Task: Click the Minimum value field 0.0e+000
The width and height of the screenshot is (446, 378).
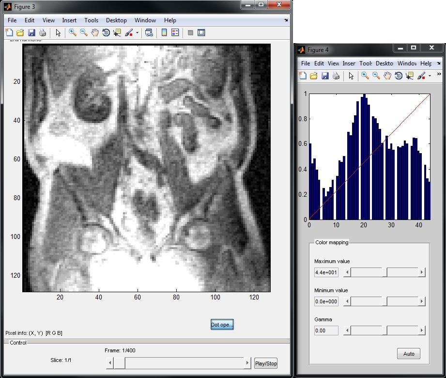Action: (326, 301)
